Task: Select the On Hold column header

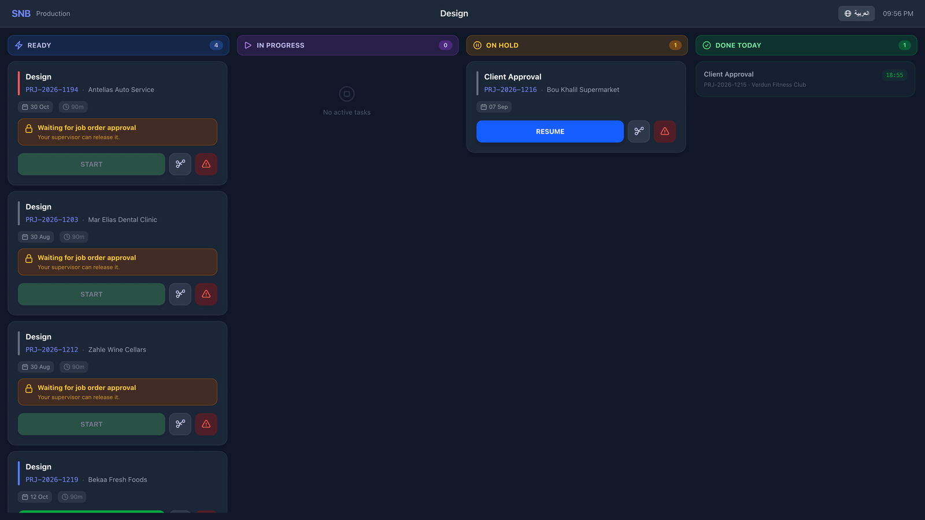Action: pos(577,45)
